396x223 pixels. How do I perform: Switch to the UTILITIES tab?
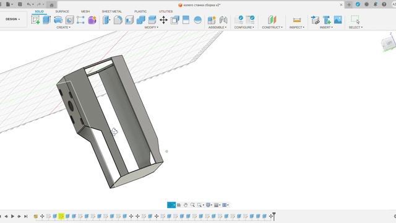tap(166, 11)
